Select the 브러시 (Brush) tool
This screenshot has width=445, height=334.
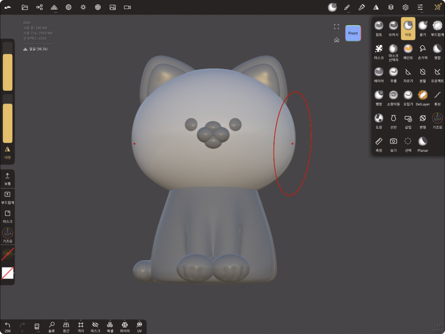pos(393,28)
